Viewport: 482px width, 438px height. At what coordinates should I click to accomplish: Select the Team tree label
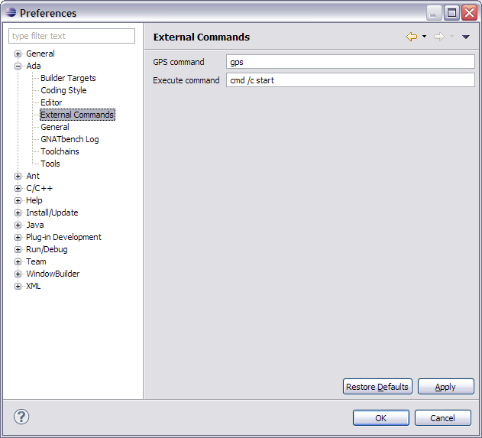[36, 261]
